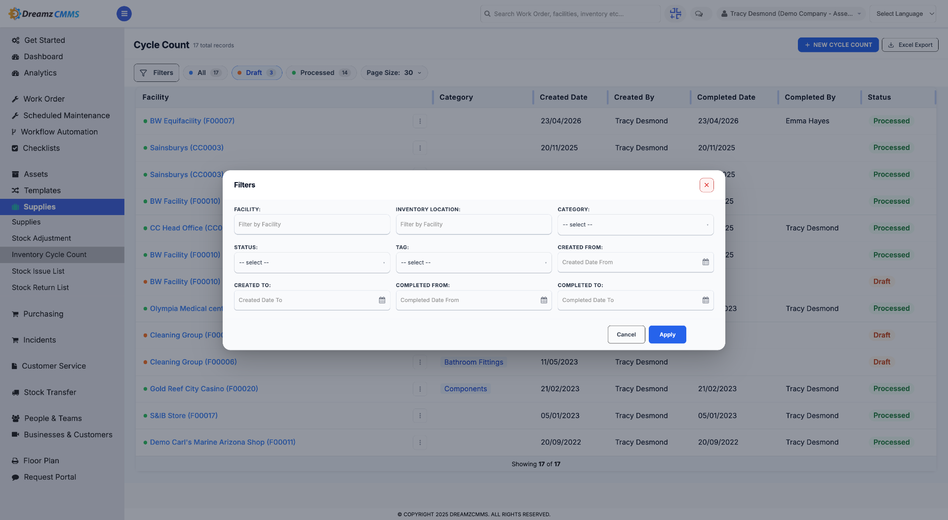Image resolution: width=948 pixels, height=520 pixels.
Task: Switch to the Processed tab
Action: coord(321,73)
